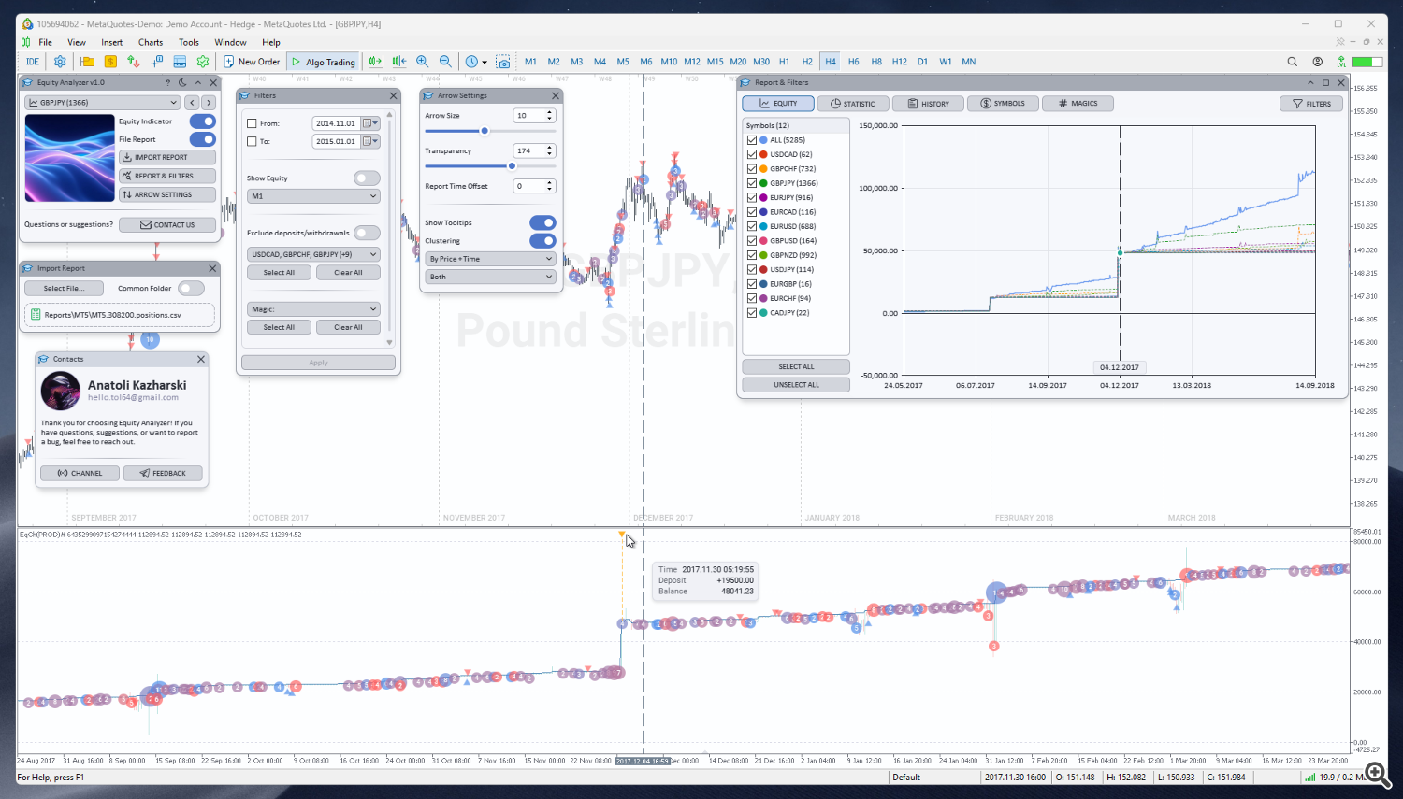Screen dimensions: 1403x799
Task: Uncheck GBPJPY (1366) symbol checkbox
Action: click(x=752, y=183)
